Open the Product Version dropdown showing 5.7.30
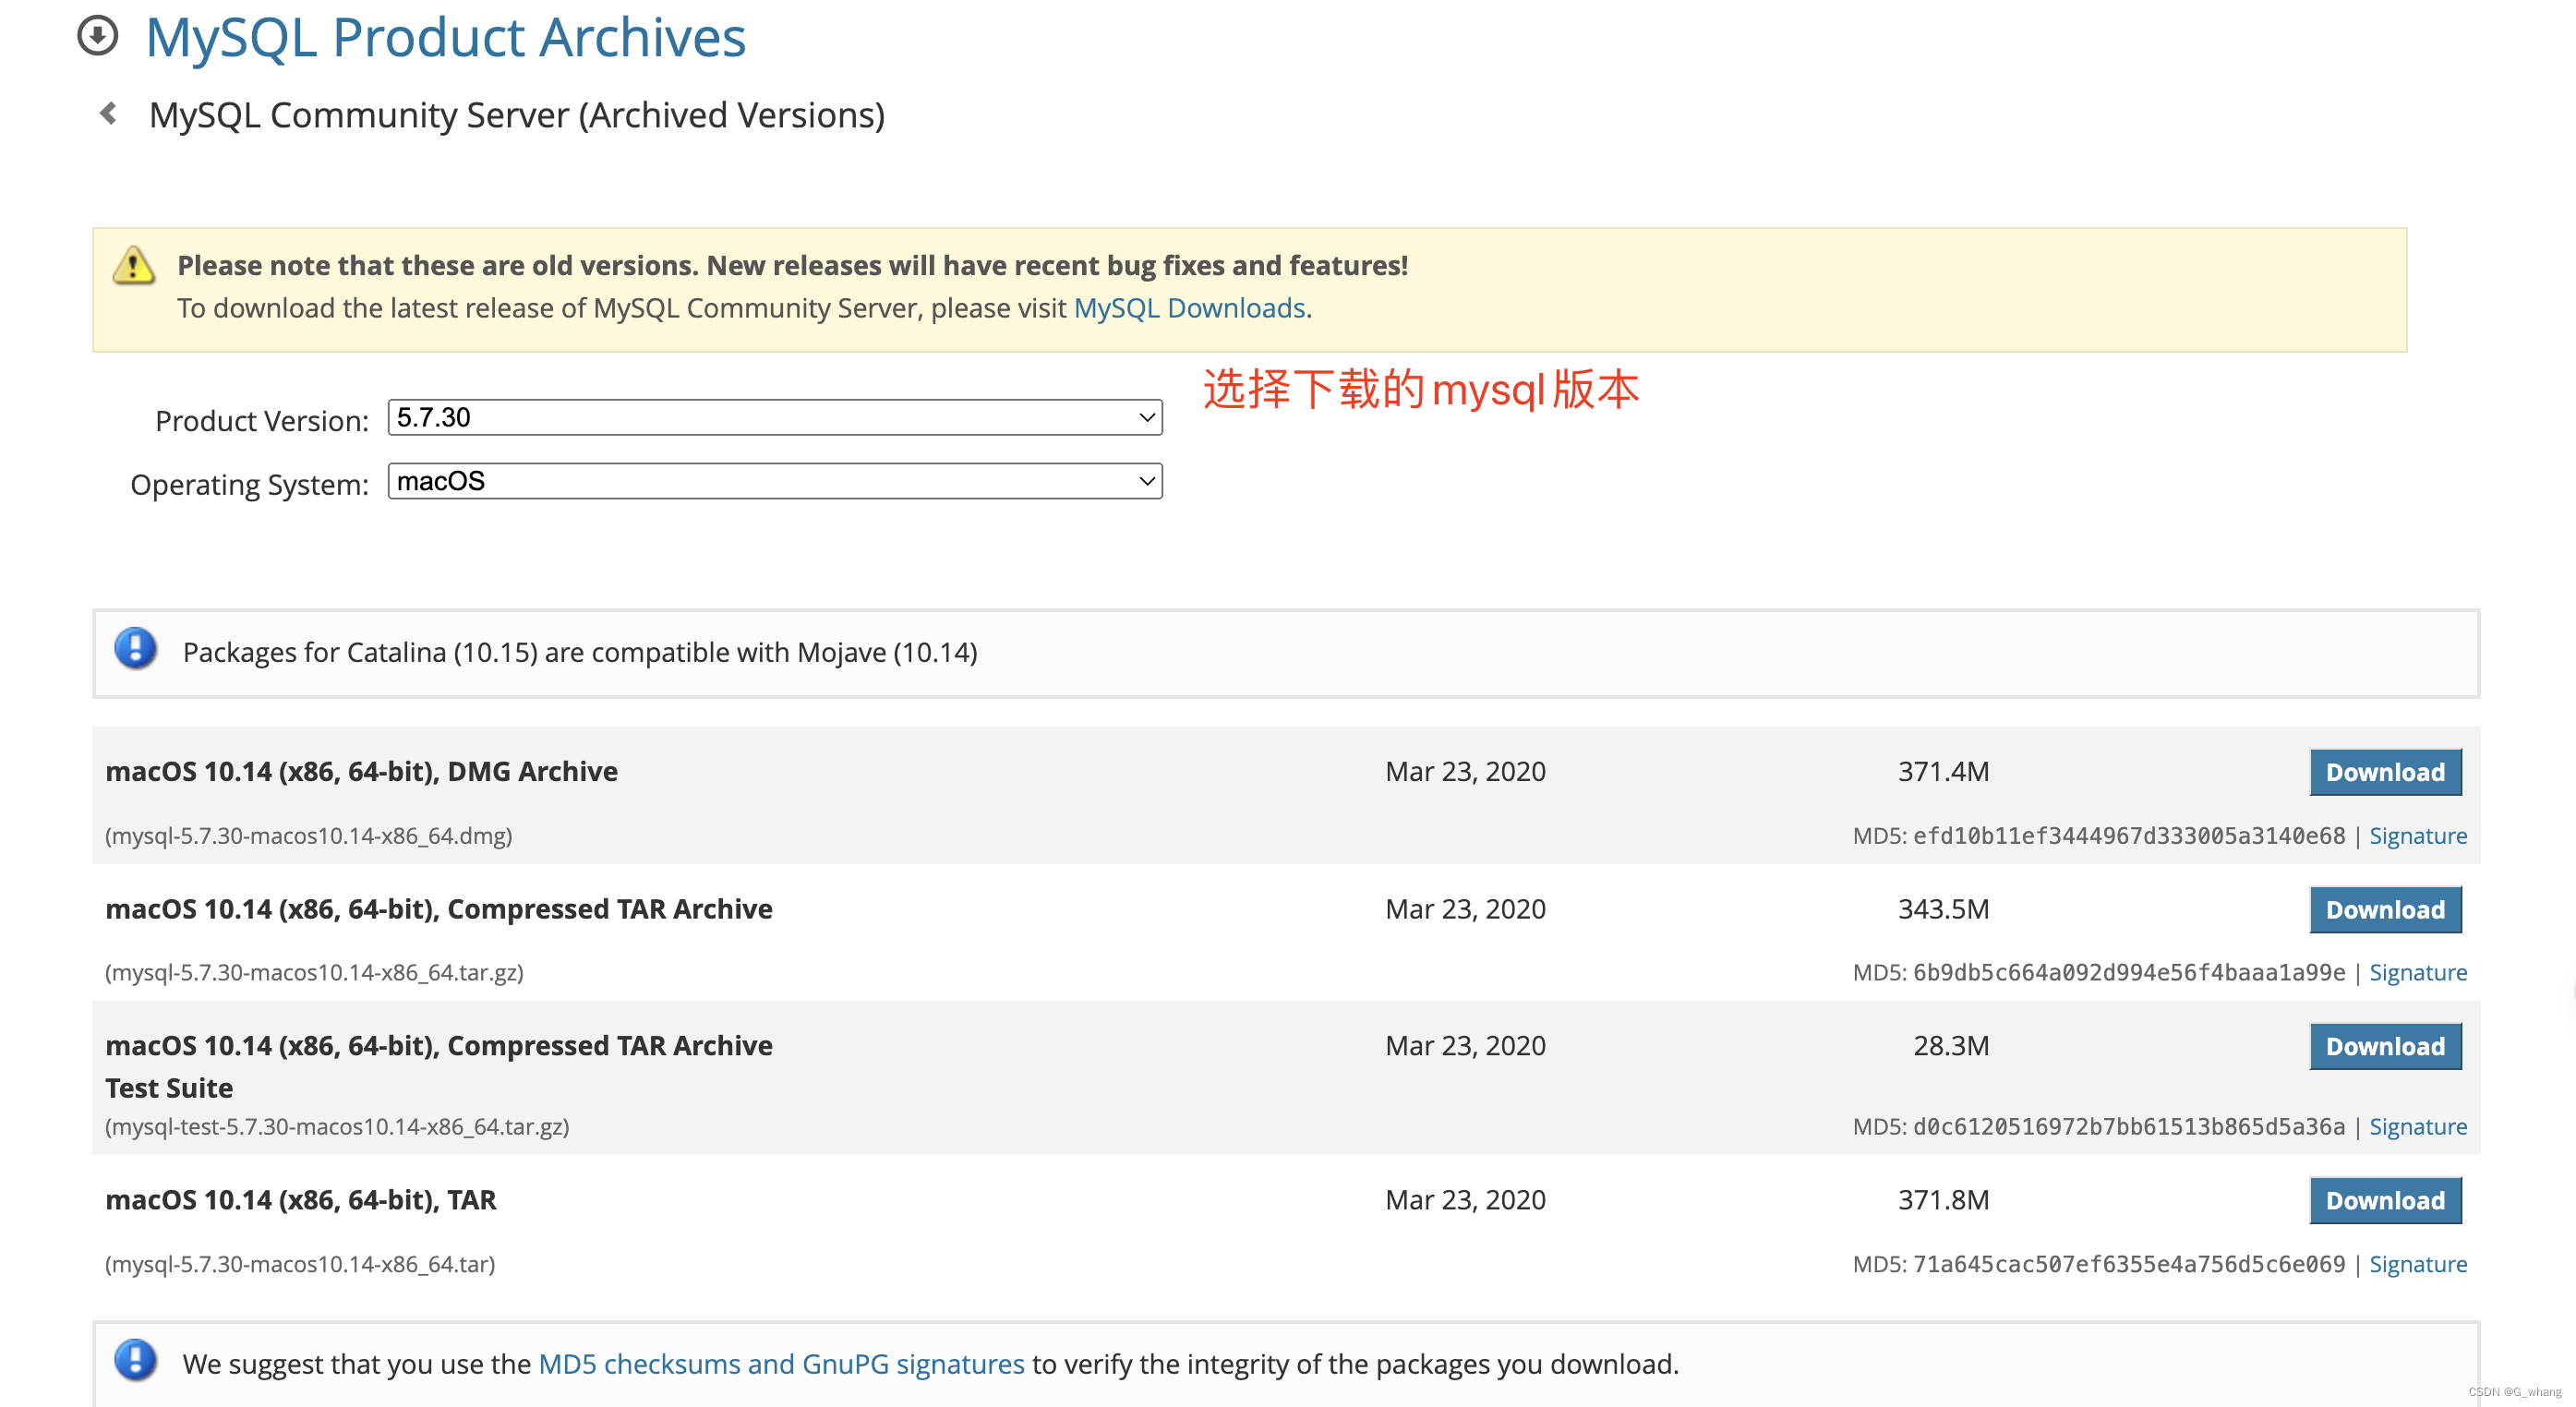Screen dimensions: 2576x1407 775,417
